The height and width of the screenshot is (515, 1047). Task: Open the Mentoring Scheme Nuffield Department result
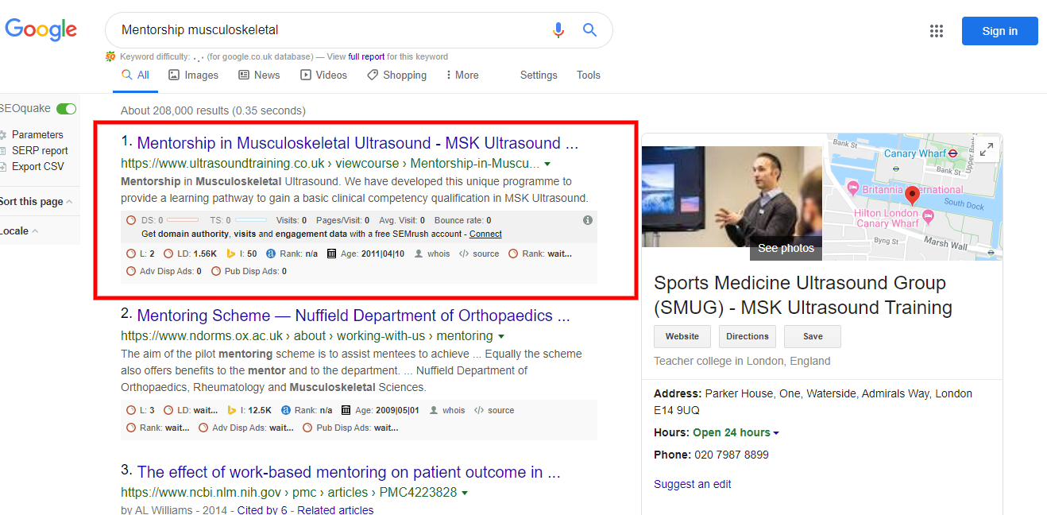click(x=354, y=316)
